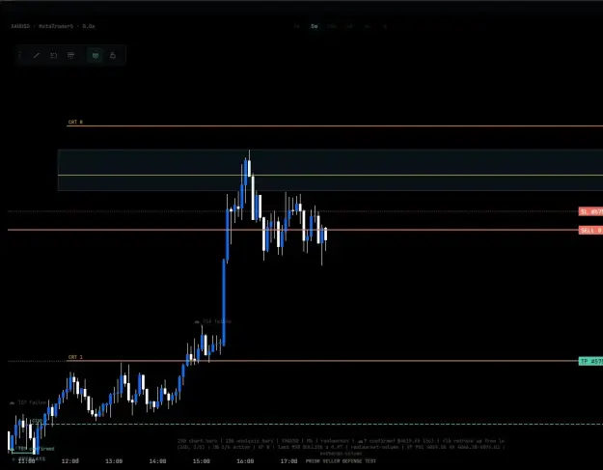Select the CRT 0 level label
The width and height of the screenshot is (603, 470).
click(75, 122)
